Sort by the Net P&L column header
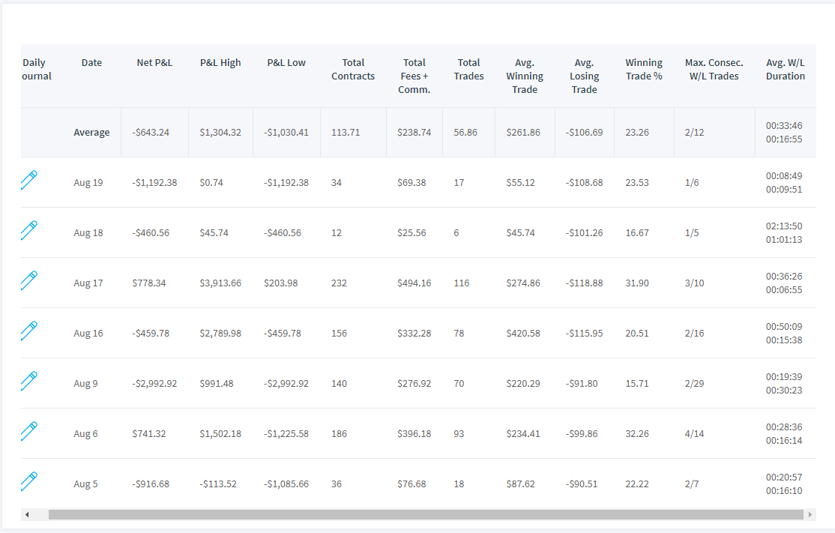The height and width of the screenshot is (533, 835). 154,63
